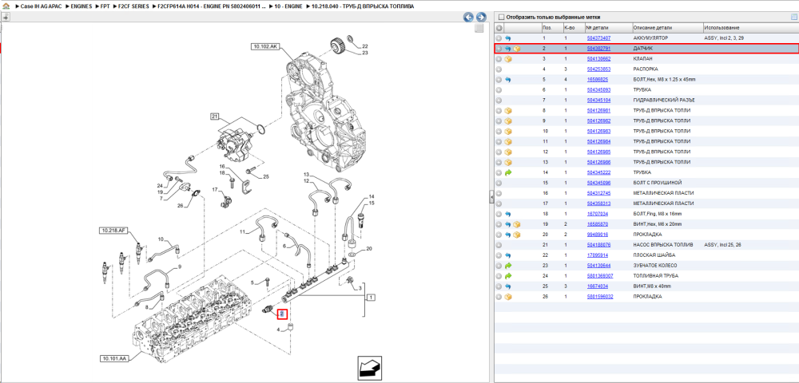
Task: Click the blue arrow icon for ВИНТ,M8 x 40mm
Action: (x=507, y=286)
